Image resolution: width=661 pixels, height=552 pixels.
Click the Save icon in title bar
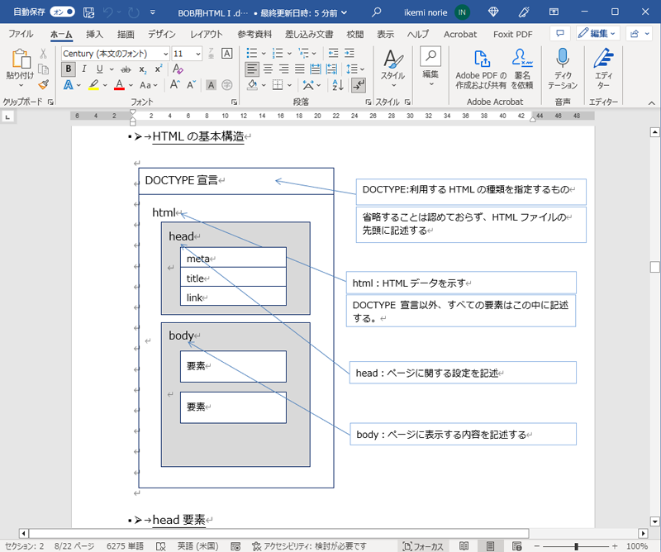click(88, 12)
